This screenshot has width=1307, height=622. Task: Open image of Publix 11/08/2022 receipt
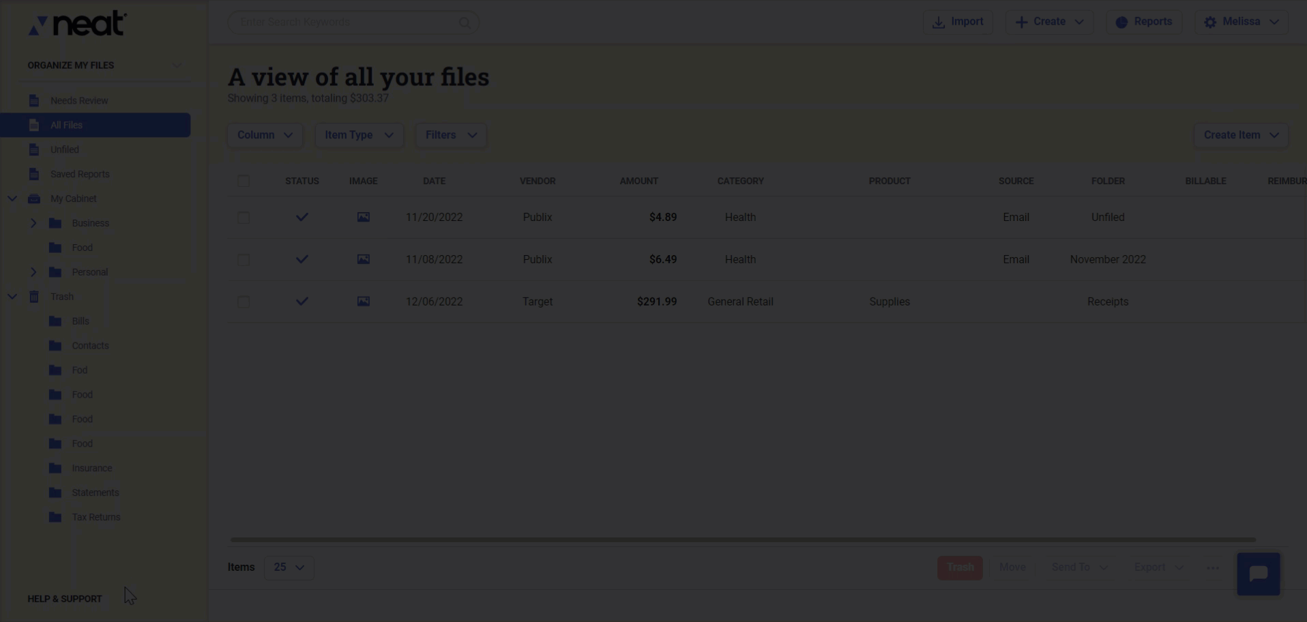tap(364, 259)
